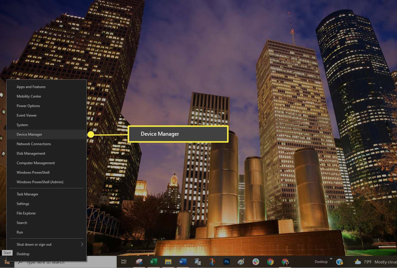Screen dimensions: 397x268
Task: Open Computer Management
Action: [x=46, y=163]
